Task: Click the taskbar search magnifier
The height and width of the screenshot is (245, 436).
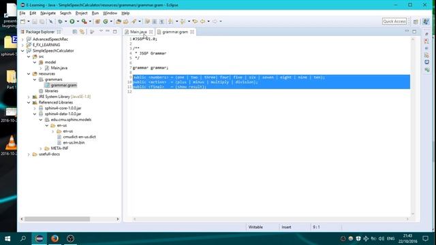Action: 23,238
